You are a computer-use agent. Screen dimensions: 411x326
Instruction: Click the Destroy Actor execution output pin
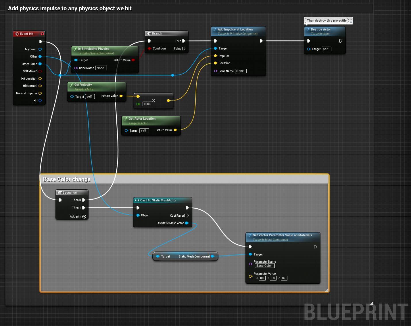(341, 41)
